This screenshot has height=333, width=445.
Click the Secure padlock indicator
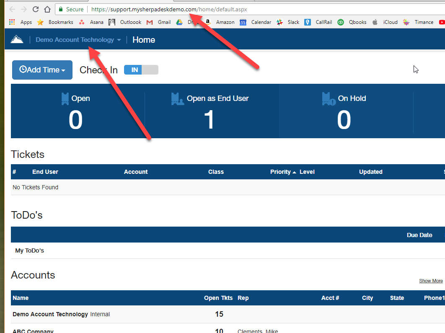[61, 8]
